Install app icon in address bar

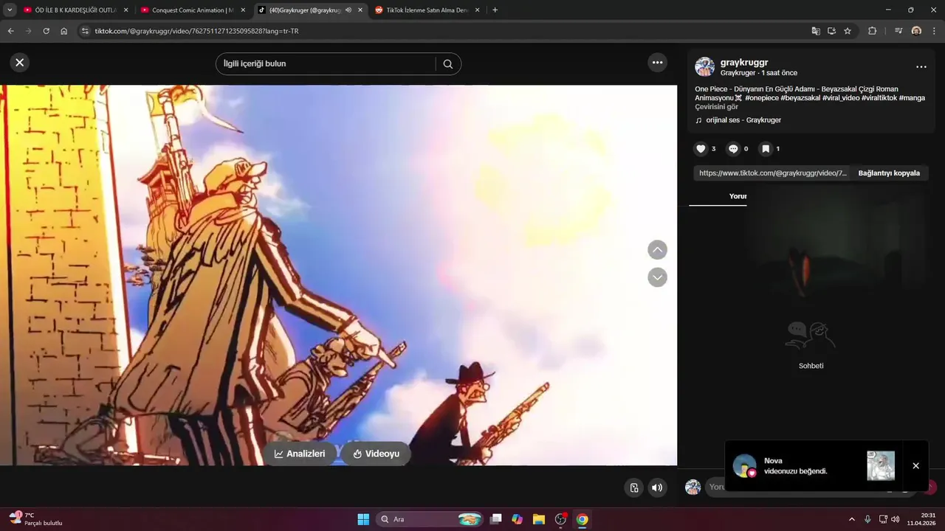tap(831, 31)
